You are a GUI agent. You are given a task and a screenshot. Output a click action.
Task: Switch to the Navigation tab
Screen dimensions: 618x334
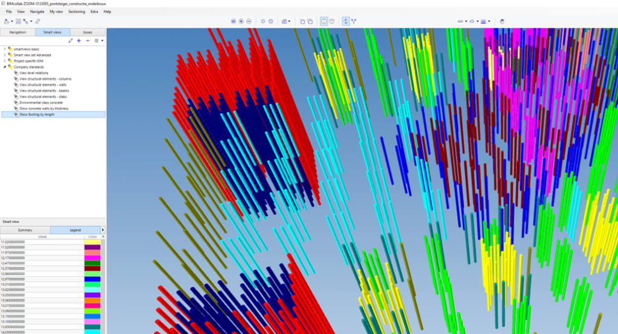[x=18, y=33]
